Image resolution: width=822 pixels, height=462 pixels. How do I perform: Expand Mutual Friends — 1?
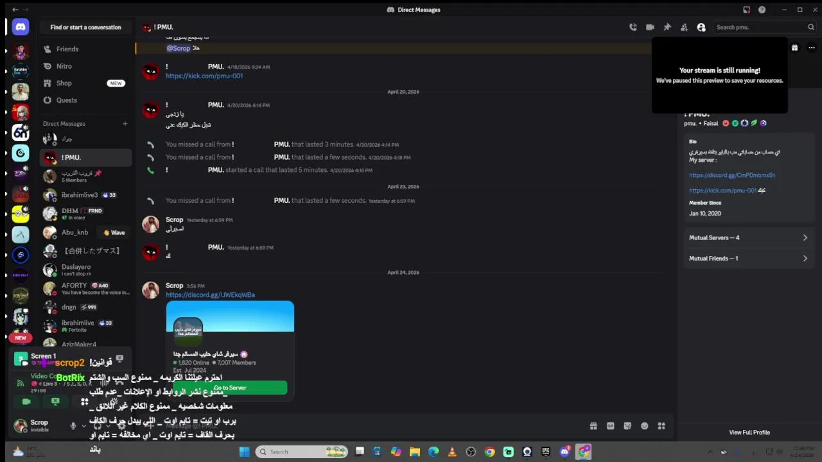point(748,259)
